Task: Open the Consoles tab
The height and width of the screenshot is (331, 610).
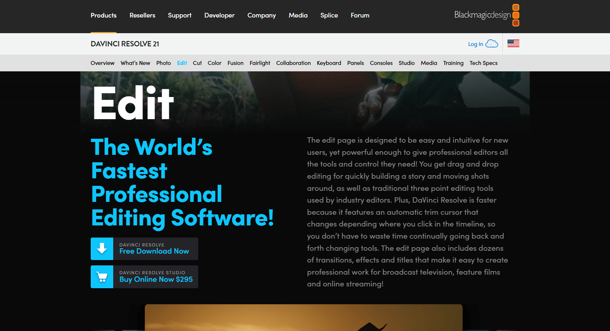Action: pyautogui.click(x=381, y=63)
